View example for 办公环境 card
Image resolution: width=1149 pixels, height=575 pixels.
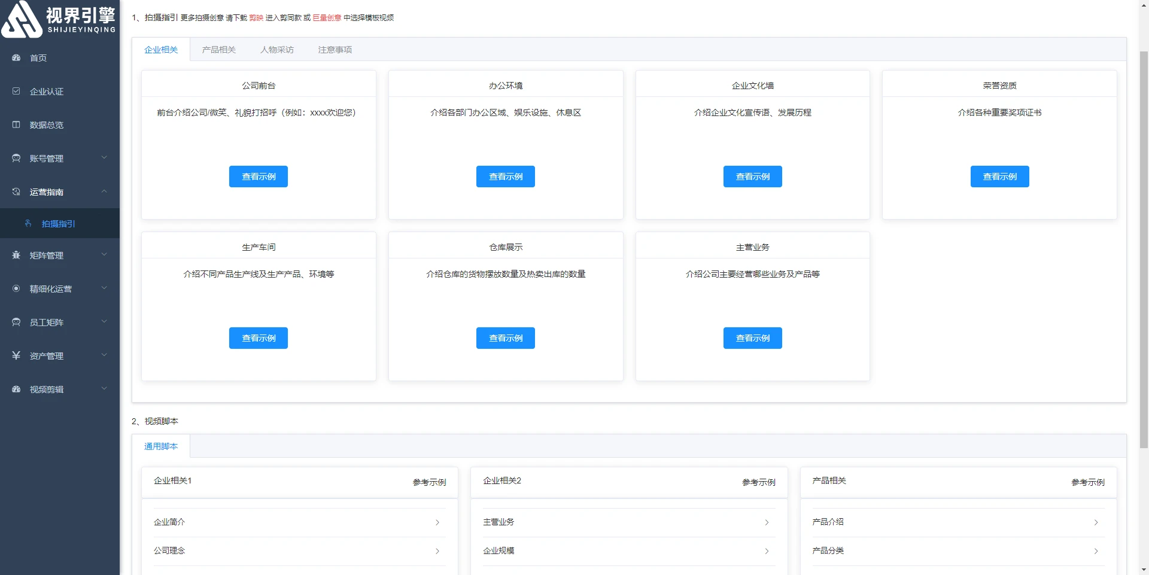coord(506,177)
